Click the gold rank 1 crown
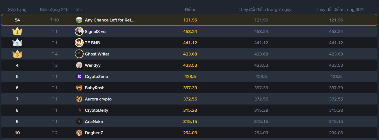This screenshot has height=140, width=379. [x=17, y=31]
